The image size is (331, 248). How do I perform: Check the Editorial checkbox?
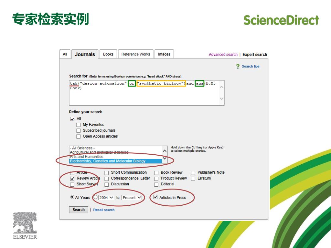(156, 184)
